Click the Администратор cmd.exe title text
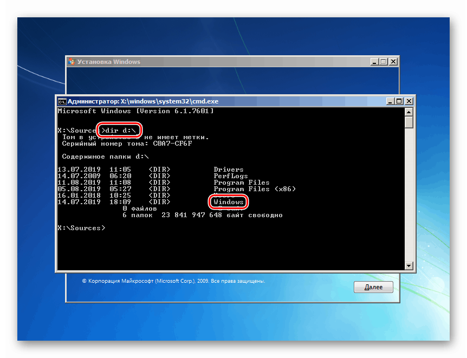Image resolution: width=467 pixels, height=358 pixels. 143,101
